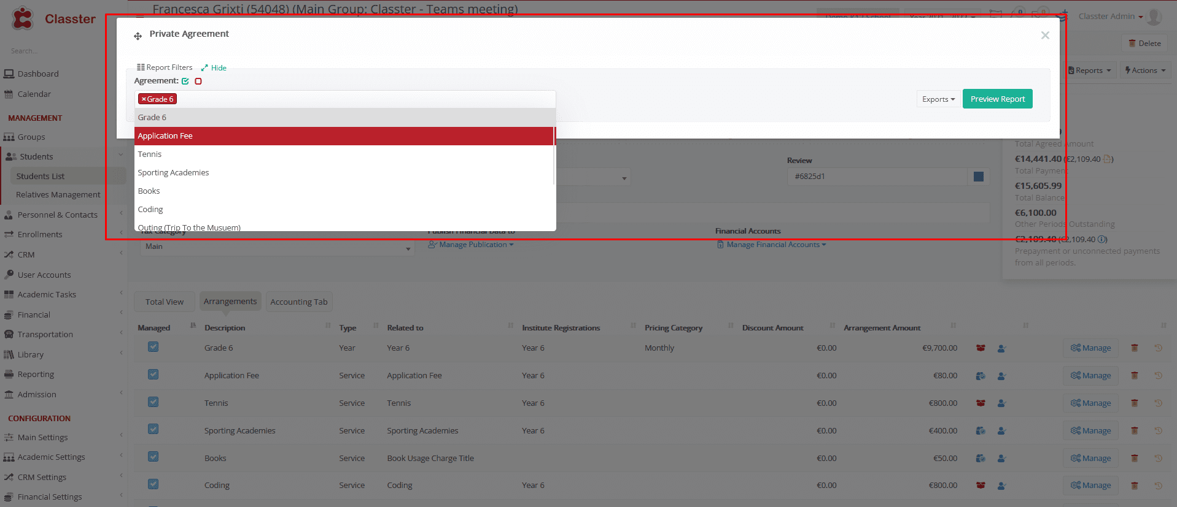
Task: Click the user-check icon in the Tennis row
Action: [x=1001, y=403]
